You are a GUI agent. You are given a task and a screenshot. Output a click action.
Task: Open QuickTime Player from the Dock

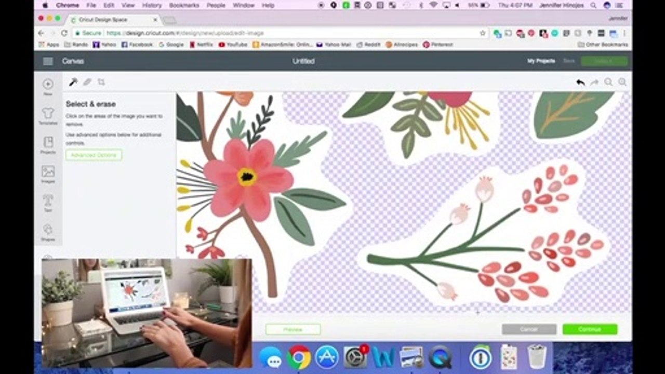click(441, 357)
